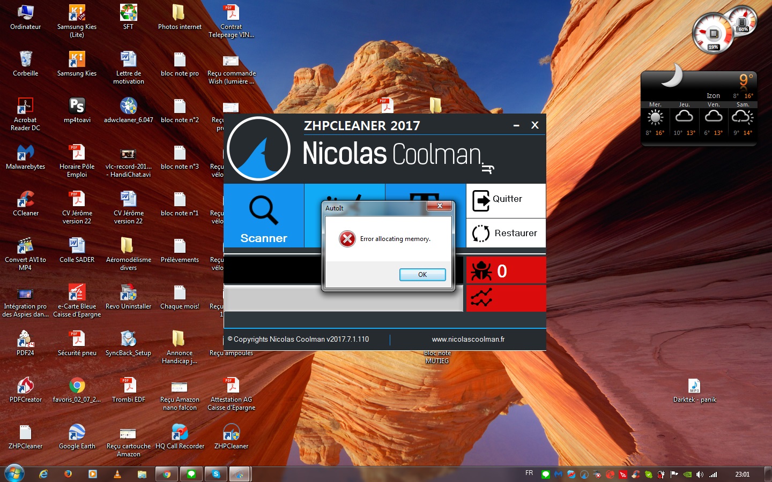The height and width of the screenshot is (482, 772).
Task: Select the Attestation AG Caisse d'Epargne PDF
Action: (x=231, y=394)
